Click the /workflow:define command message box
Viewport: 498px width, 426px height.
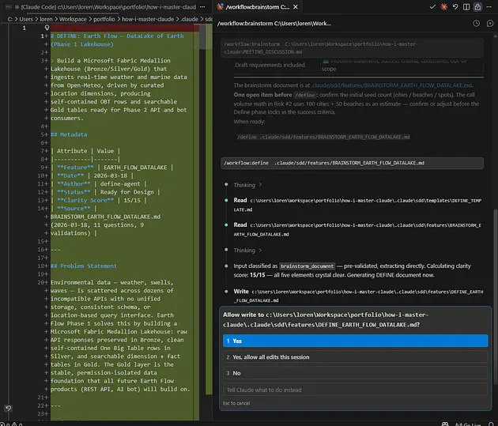[352, 163]
